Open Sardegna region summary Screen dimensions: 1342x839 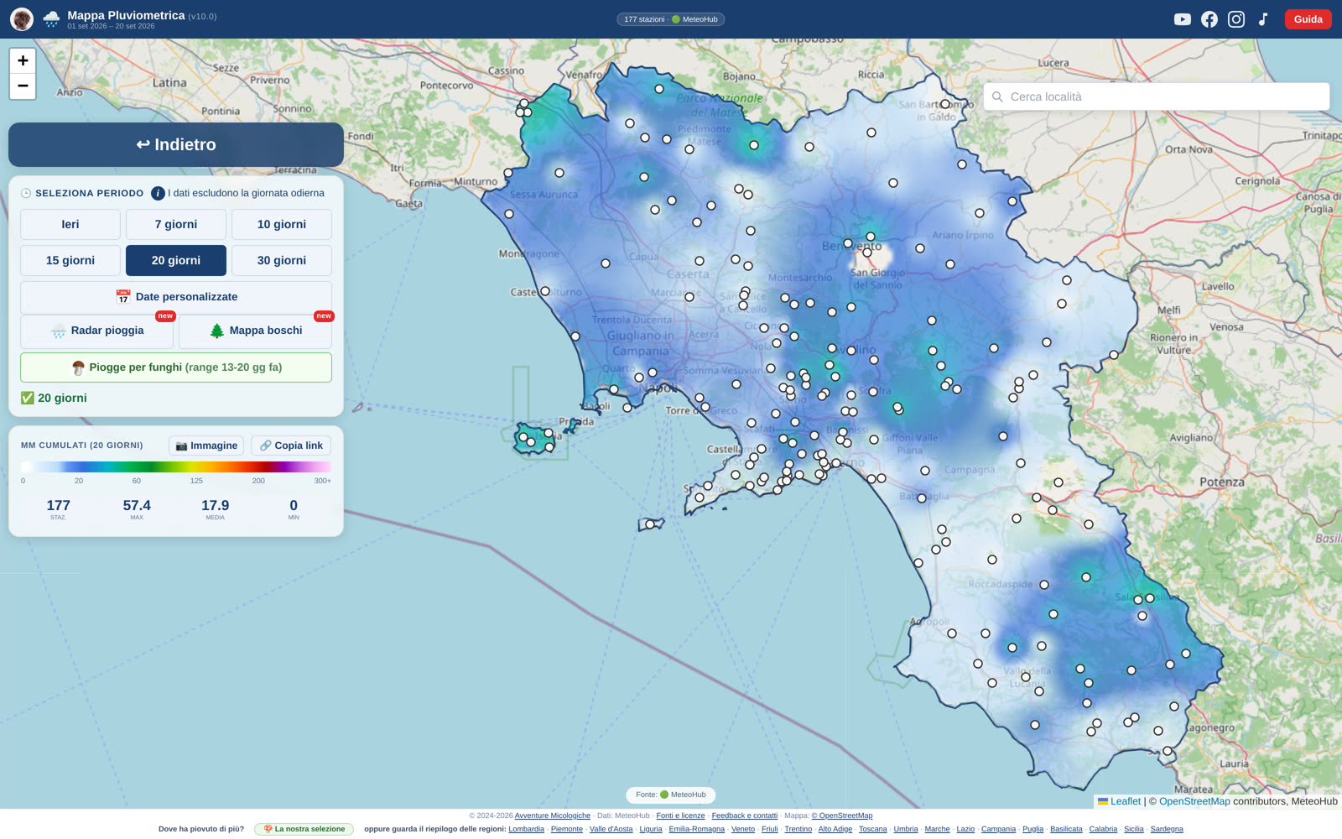pyautogui.click(x=1167, y=829)
